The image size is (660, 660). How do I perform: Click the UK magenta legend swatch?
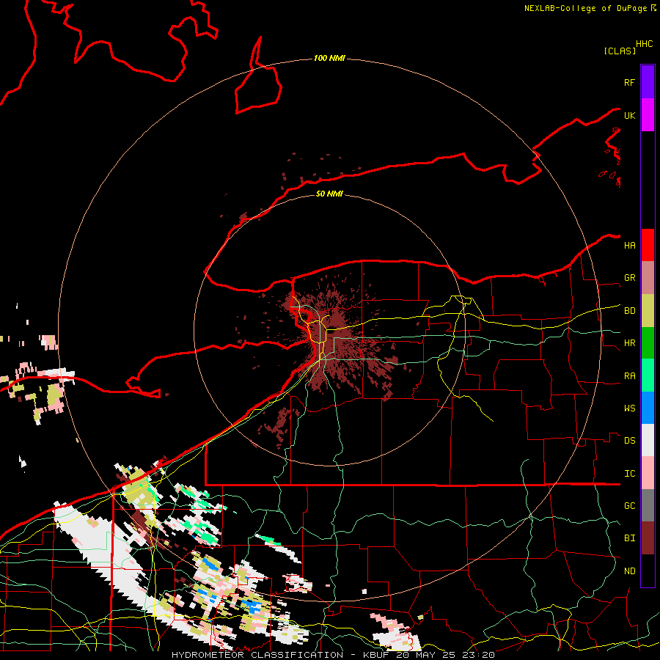(x=648, y=115)
